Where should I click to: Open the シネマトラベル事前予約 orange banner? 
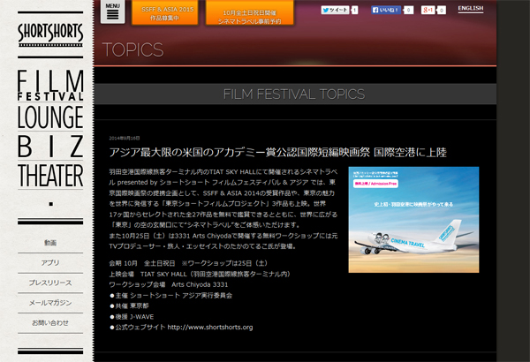tap(249, 13)
